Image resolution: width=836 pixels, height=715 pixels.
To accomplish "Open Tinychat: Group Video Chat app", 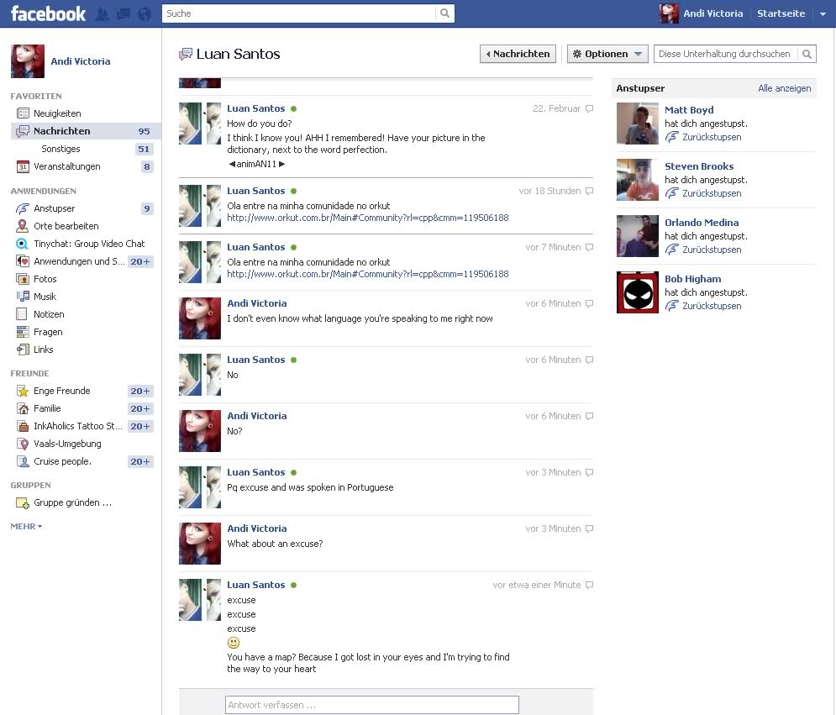I will pyautogui.click(x=88, y=244).
